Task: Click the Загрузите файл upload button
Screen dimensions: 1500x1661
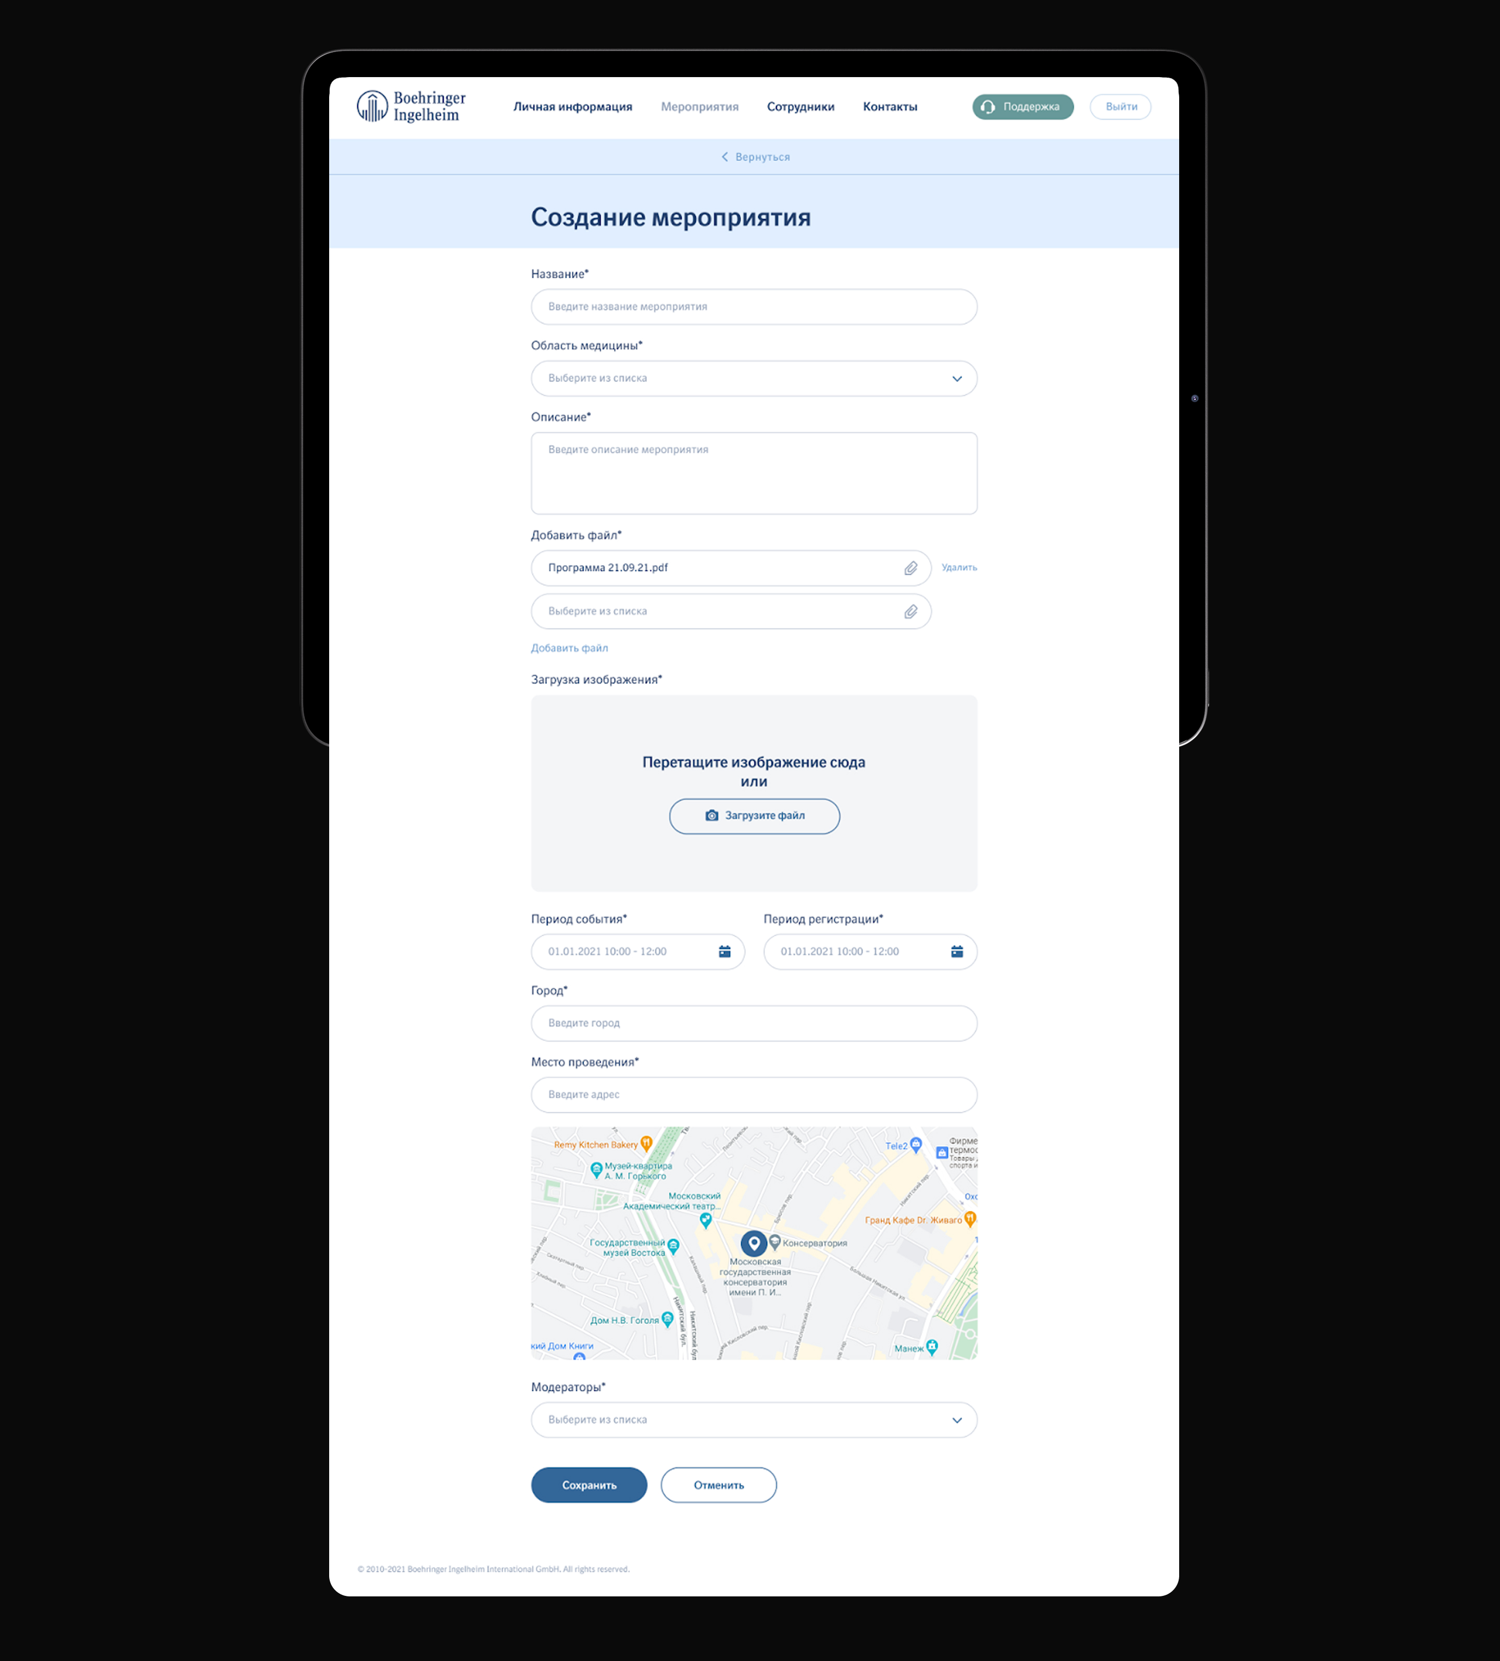Action: click(754, 816)
